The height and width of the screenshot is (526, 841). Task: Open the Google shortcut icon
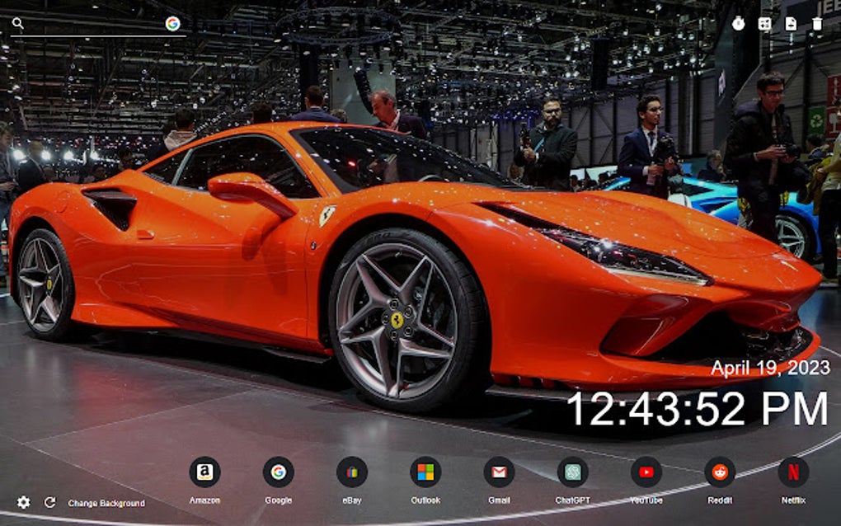[x=278, y=473]
